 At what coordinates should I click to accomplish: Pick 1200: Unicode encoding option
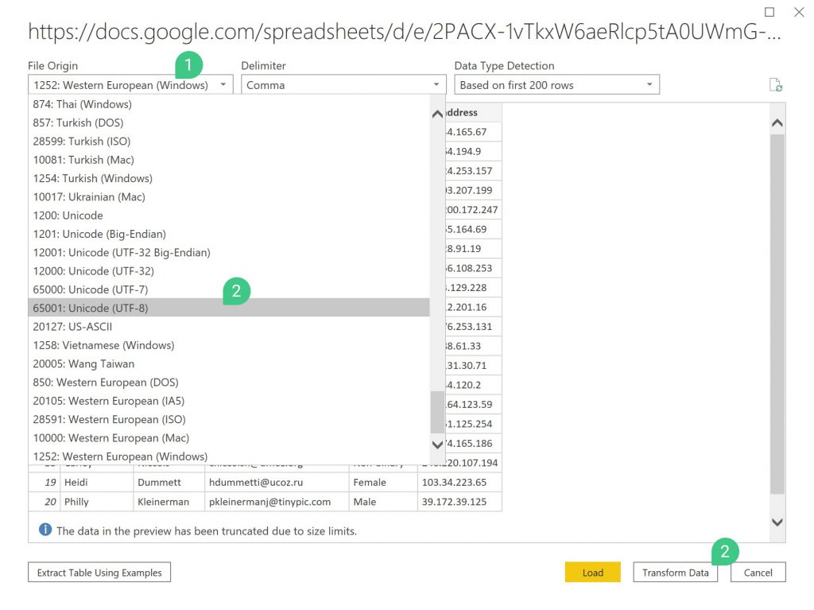point(68,216)
